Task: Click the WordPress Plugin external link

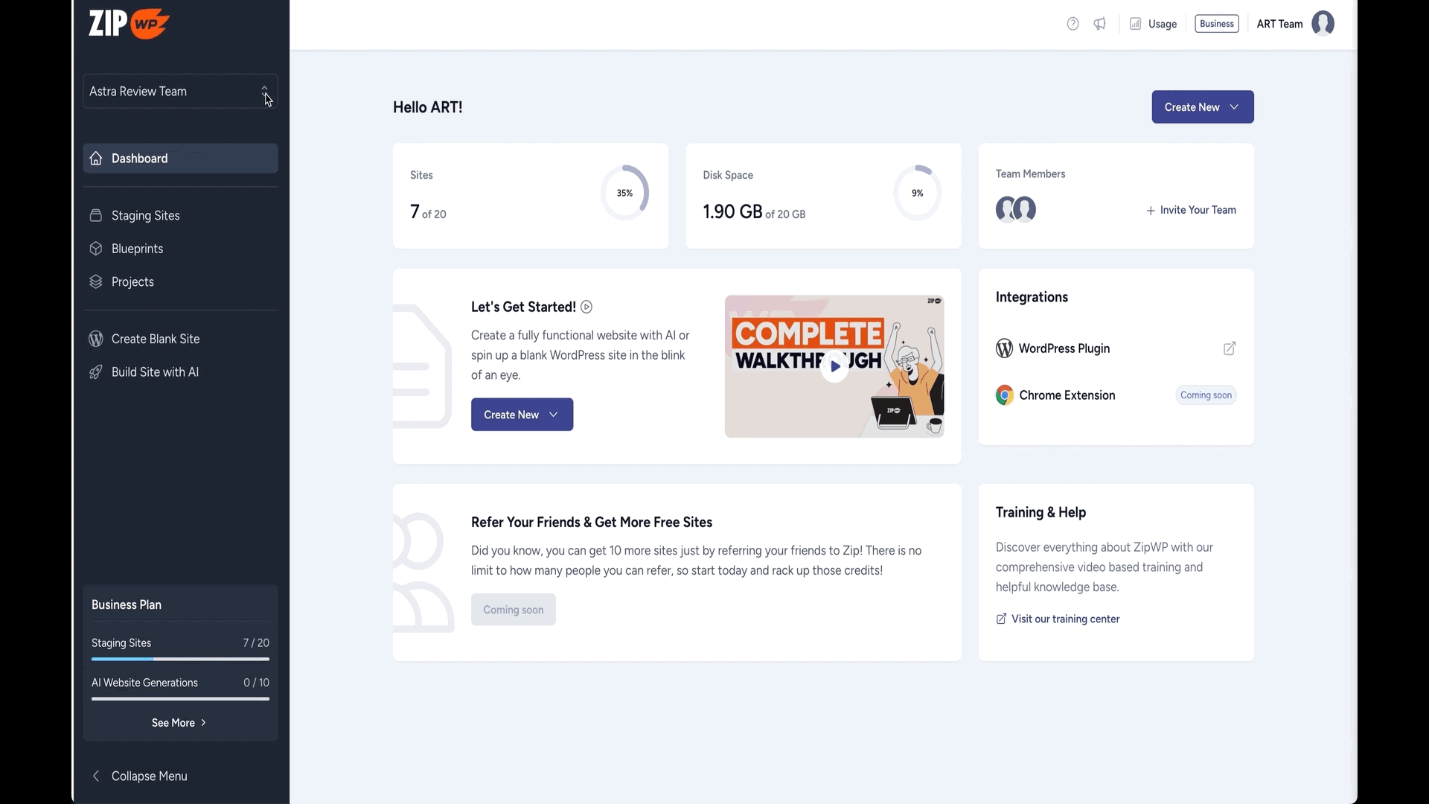Action: coord(1229,348)
